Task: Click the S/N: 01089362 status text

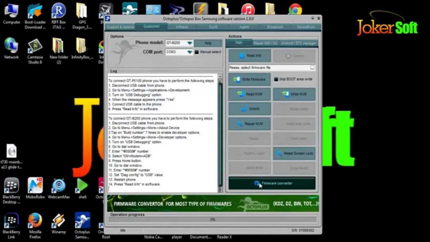Action: 303,230
